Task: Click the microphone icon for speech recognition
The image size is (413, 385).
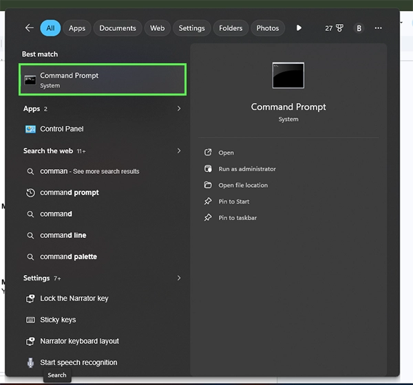Action: pyautogui.click(x=30, y=362)
